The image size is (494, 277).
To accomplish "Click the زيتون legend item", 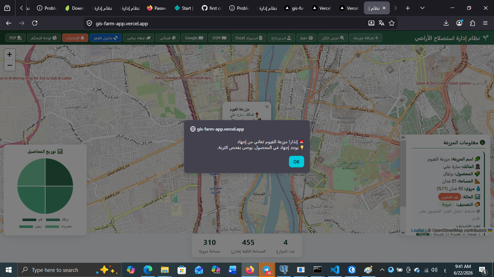I will [30, 227].
